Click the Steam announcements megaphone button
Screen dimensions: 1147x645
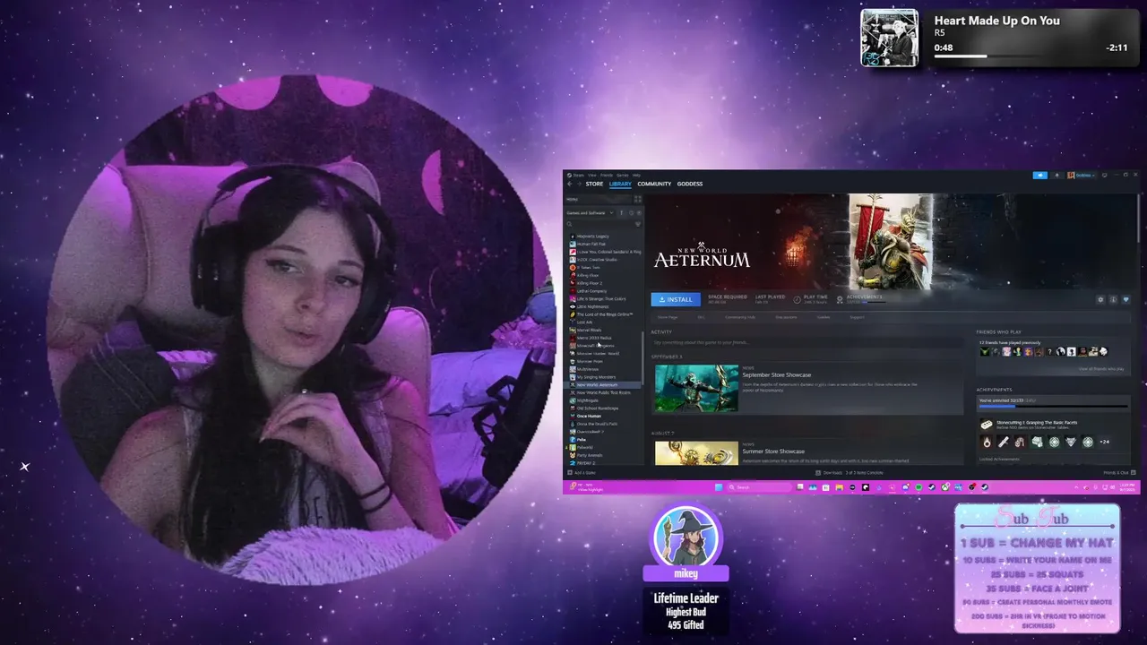[1039, 176]
